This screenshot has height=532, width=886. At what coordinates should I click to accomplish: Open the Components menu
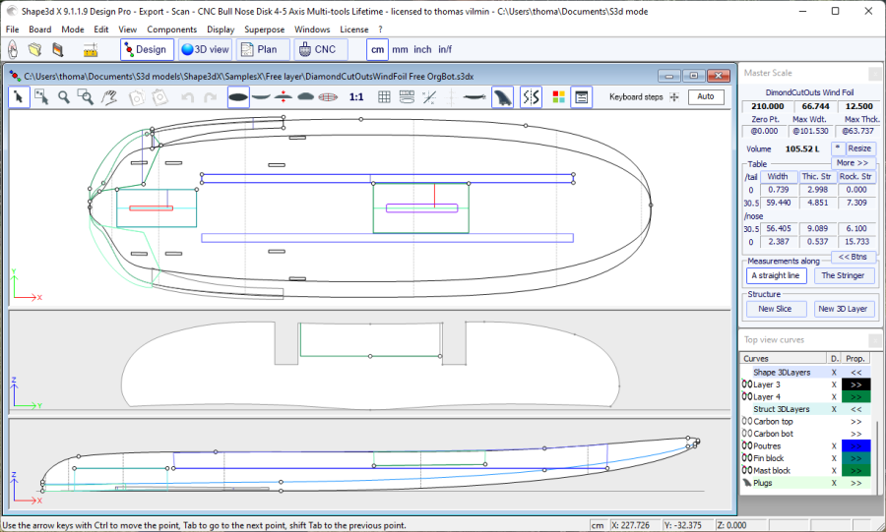[172, 30]
